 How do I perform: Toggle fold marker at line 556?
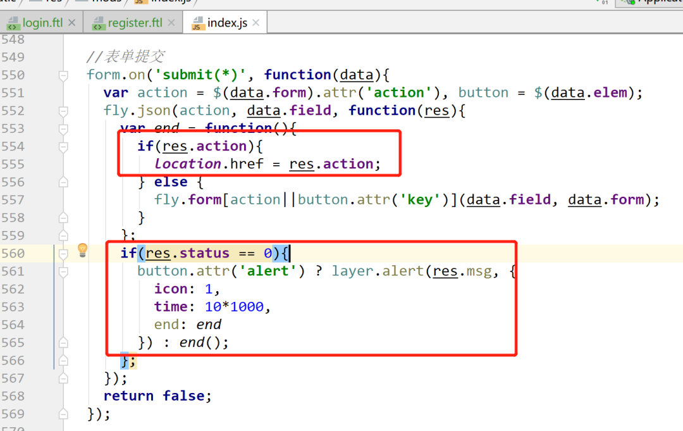point(63,182)
